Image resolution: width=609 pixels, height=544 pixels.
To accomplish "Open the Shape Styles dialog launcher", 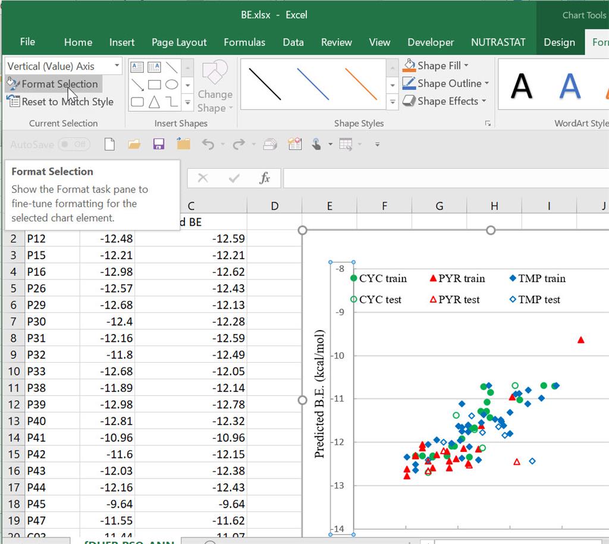I will coord(488,124).
